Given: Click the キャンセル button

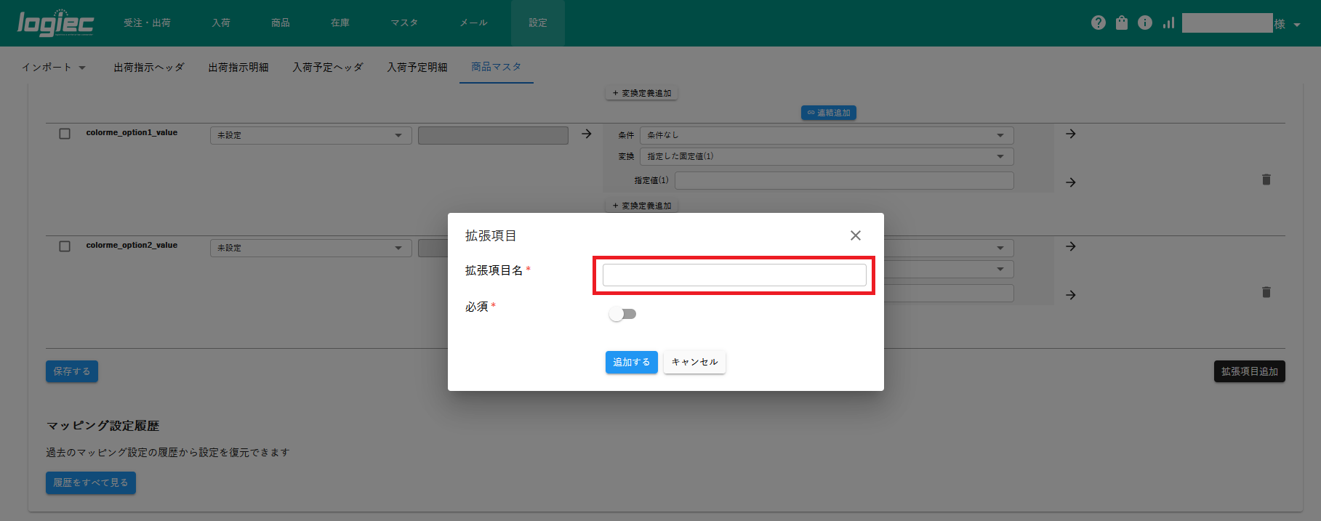Looking at the screenshot, I should tap(694, 362).
